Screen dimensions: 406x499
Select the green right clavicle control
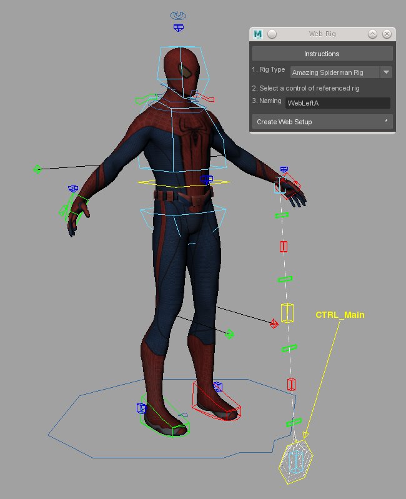pos(146,99)
